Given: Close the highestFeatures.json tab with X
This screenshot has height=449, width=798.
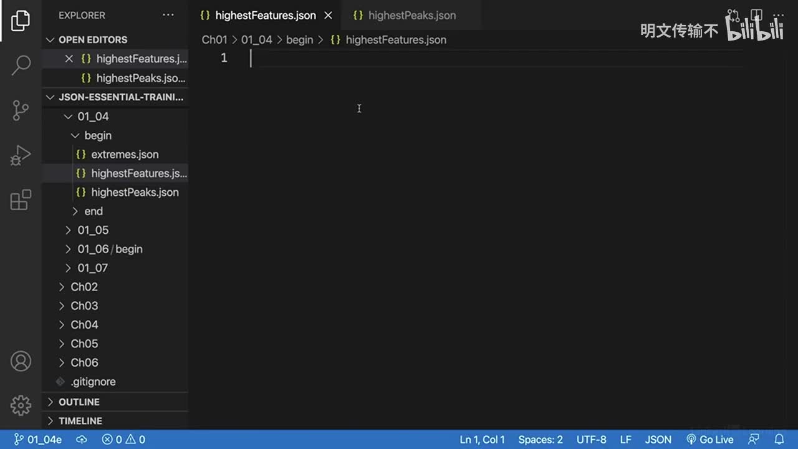Looking at the screenshot, I should (x=328, y=16).
